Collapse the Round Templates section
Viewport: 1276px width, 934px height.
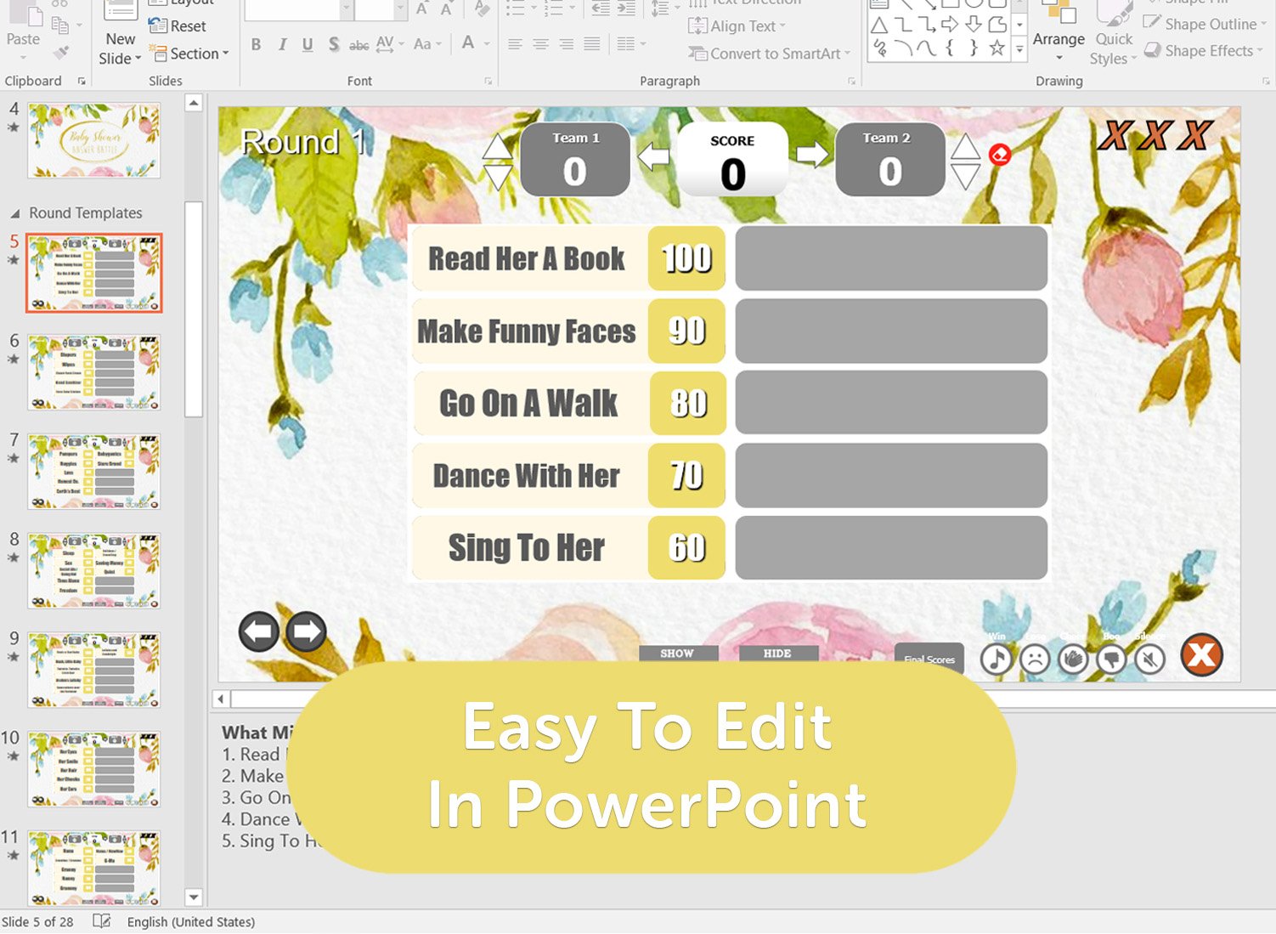(14, 213)
